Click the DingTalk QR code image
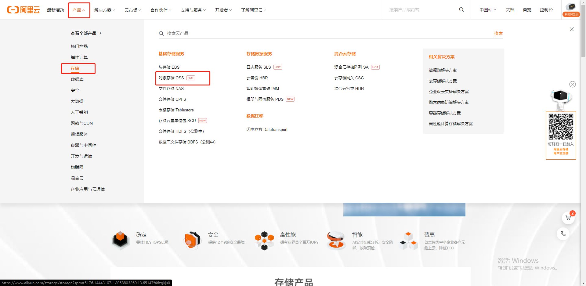This screenshot has height=286, width=586. pyautogui.click(x=561, y=127)
